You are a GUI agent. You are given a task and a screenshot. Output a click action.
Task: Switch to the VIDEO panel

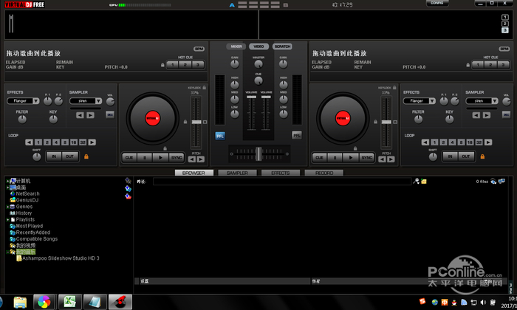point(258,46)
